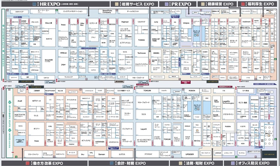Click the リロクラブ booth
Screen dimensions: 280x166
coord(141,22)
